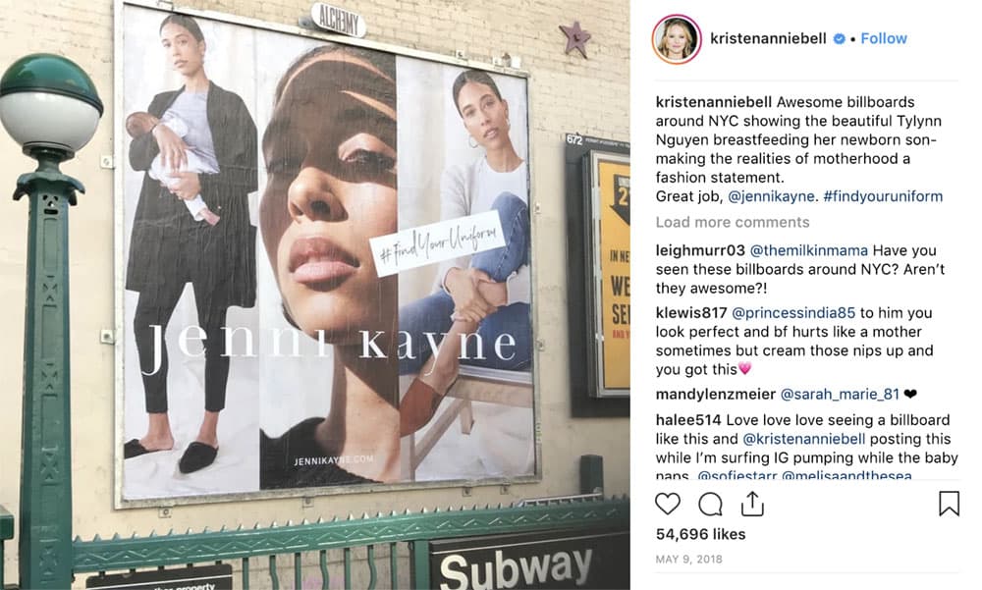
Task: Follow kristenanniebell
Action: pos(884,39)
